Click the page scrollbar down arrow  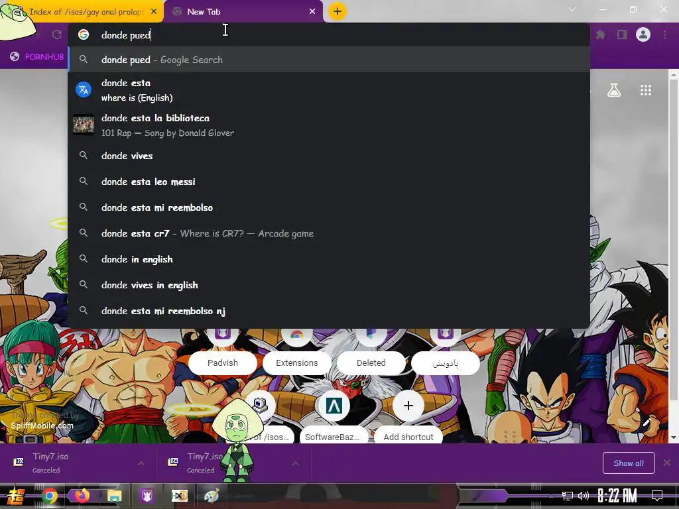tap(674, 437)
